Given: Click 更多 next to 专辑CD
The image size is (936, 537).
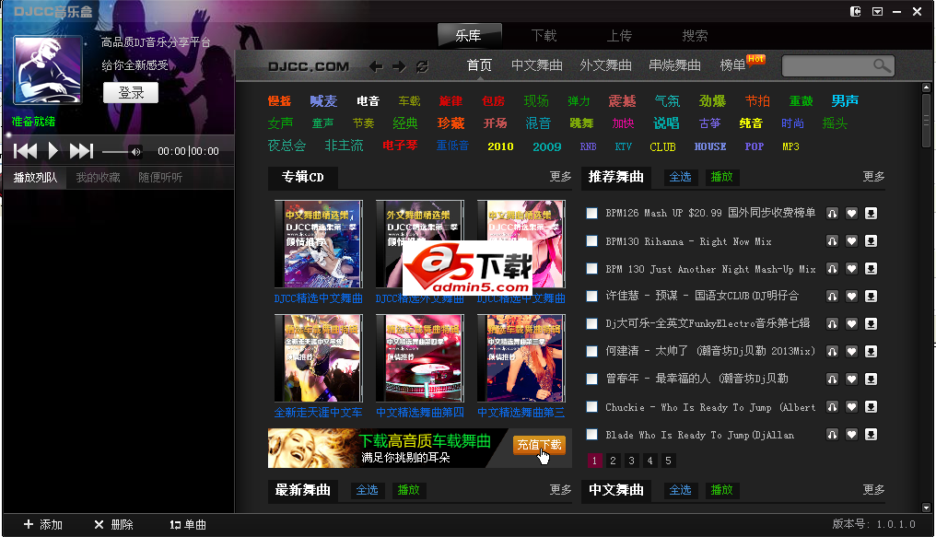Looking at the screenshot, I should pos(560,177).
